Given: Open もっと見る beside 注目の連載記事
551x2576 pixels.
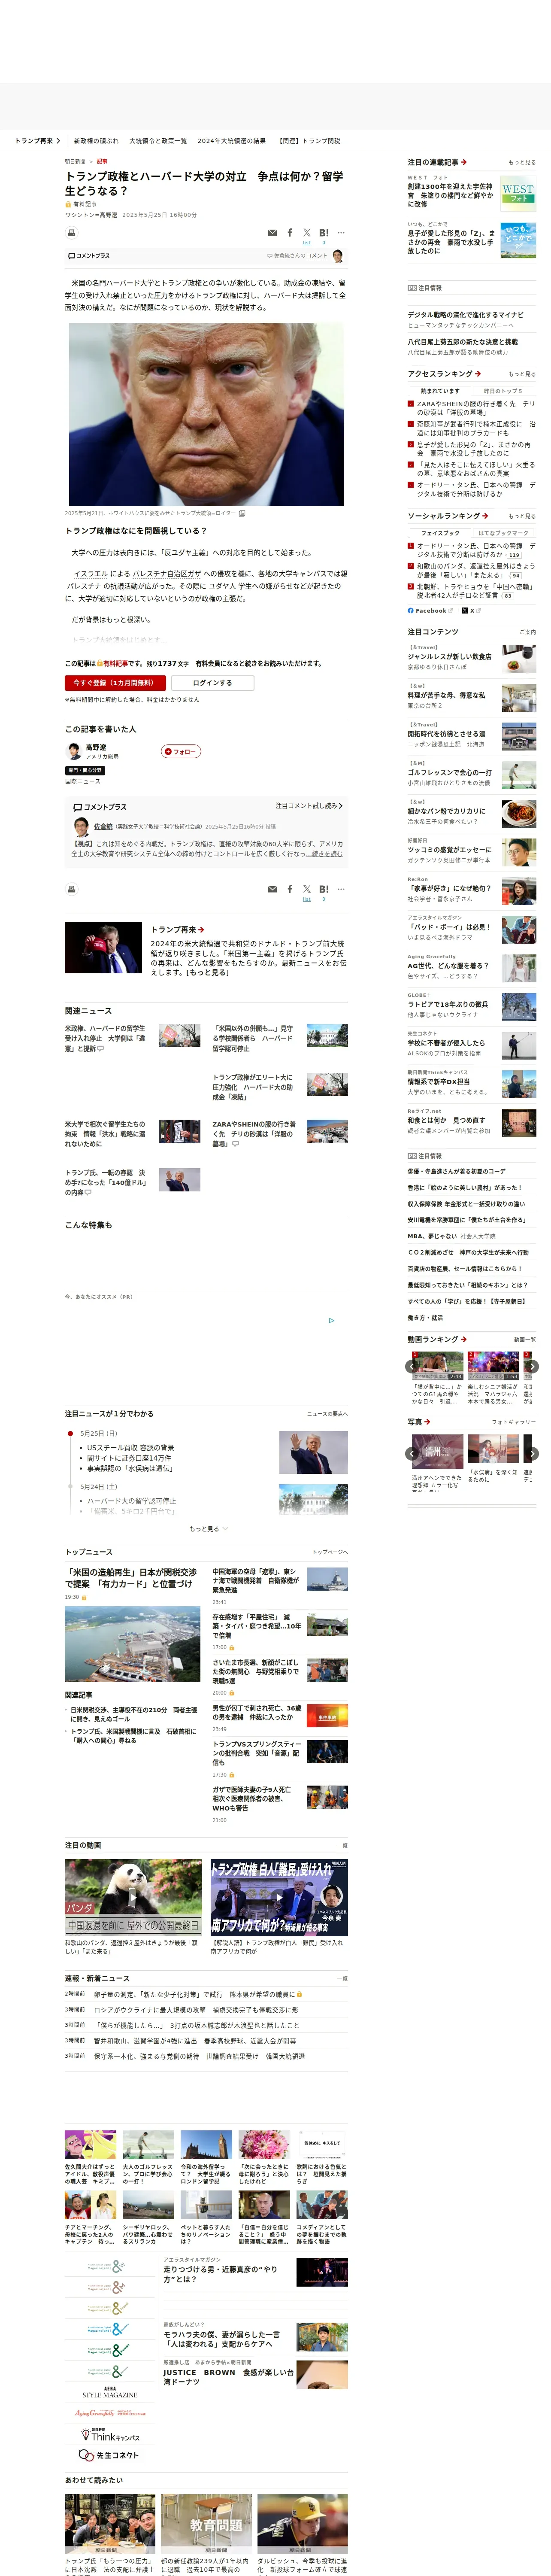Looking at the screenshot, I should (522, 162).
